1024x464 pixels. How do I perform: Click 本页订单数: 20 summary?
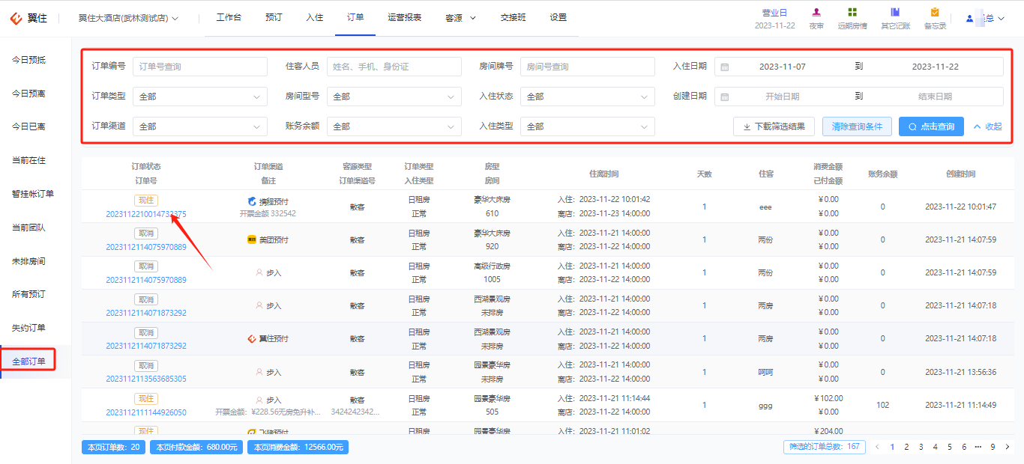pyautogui.click(x=114, y=447)
